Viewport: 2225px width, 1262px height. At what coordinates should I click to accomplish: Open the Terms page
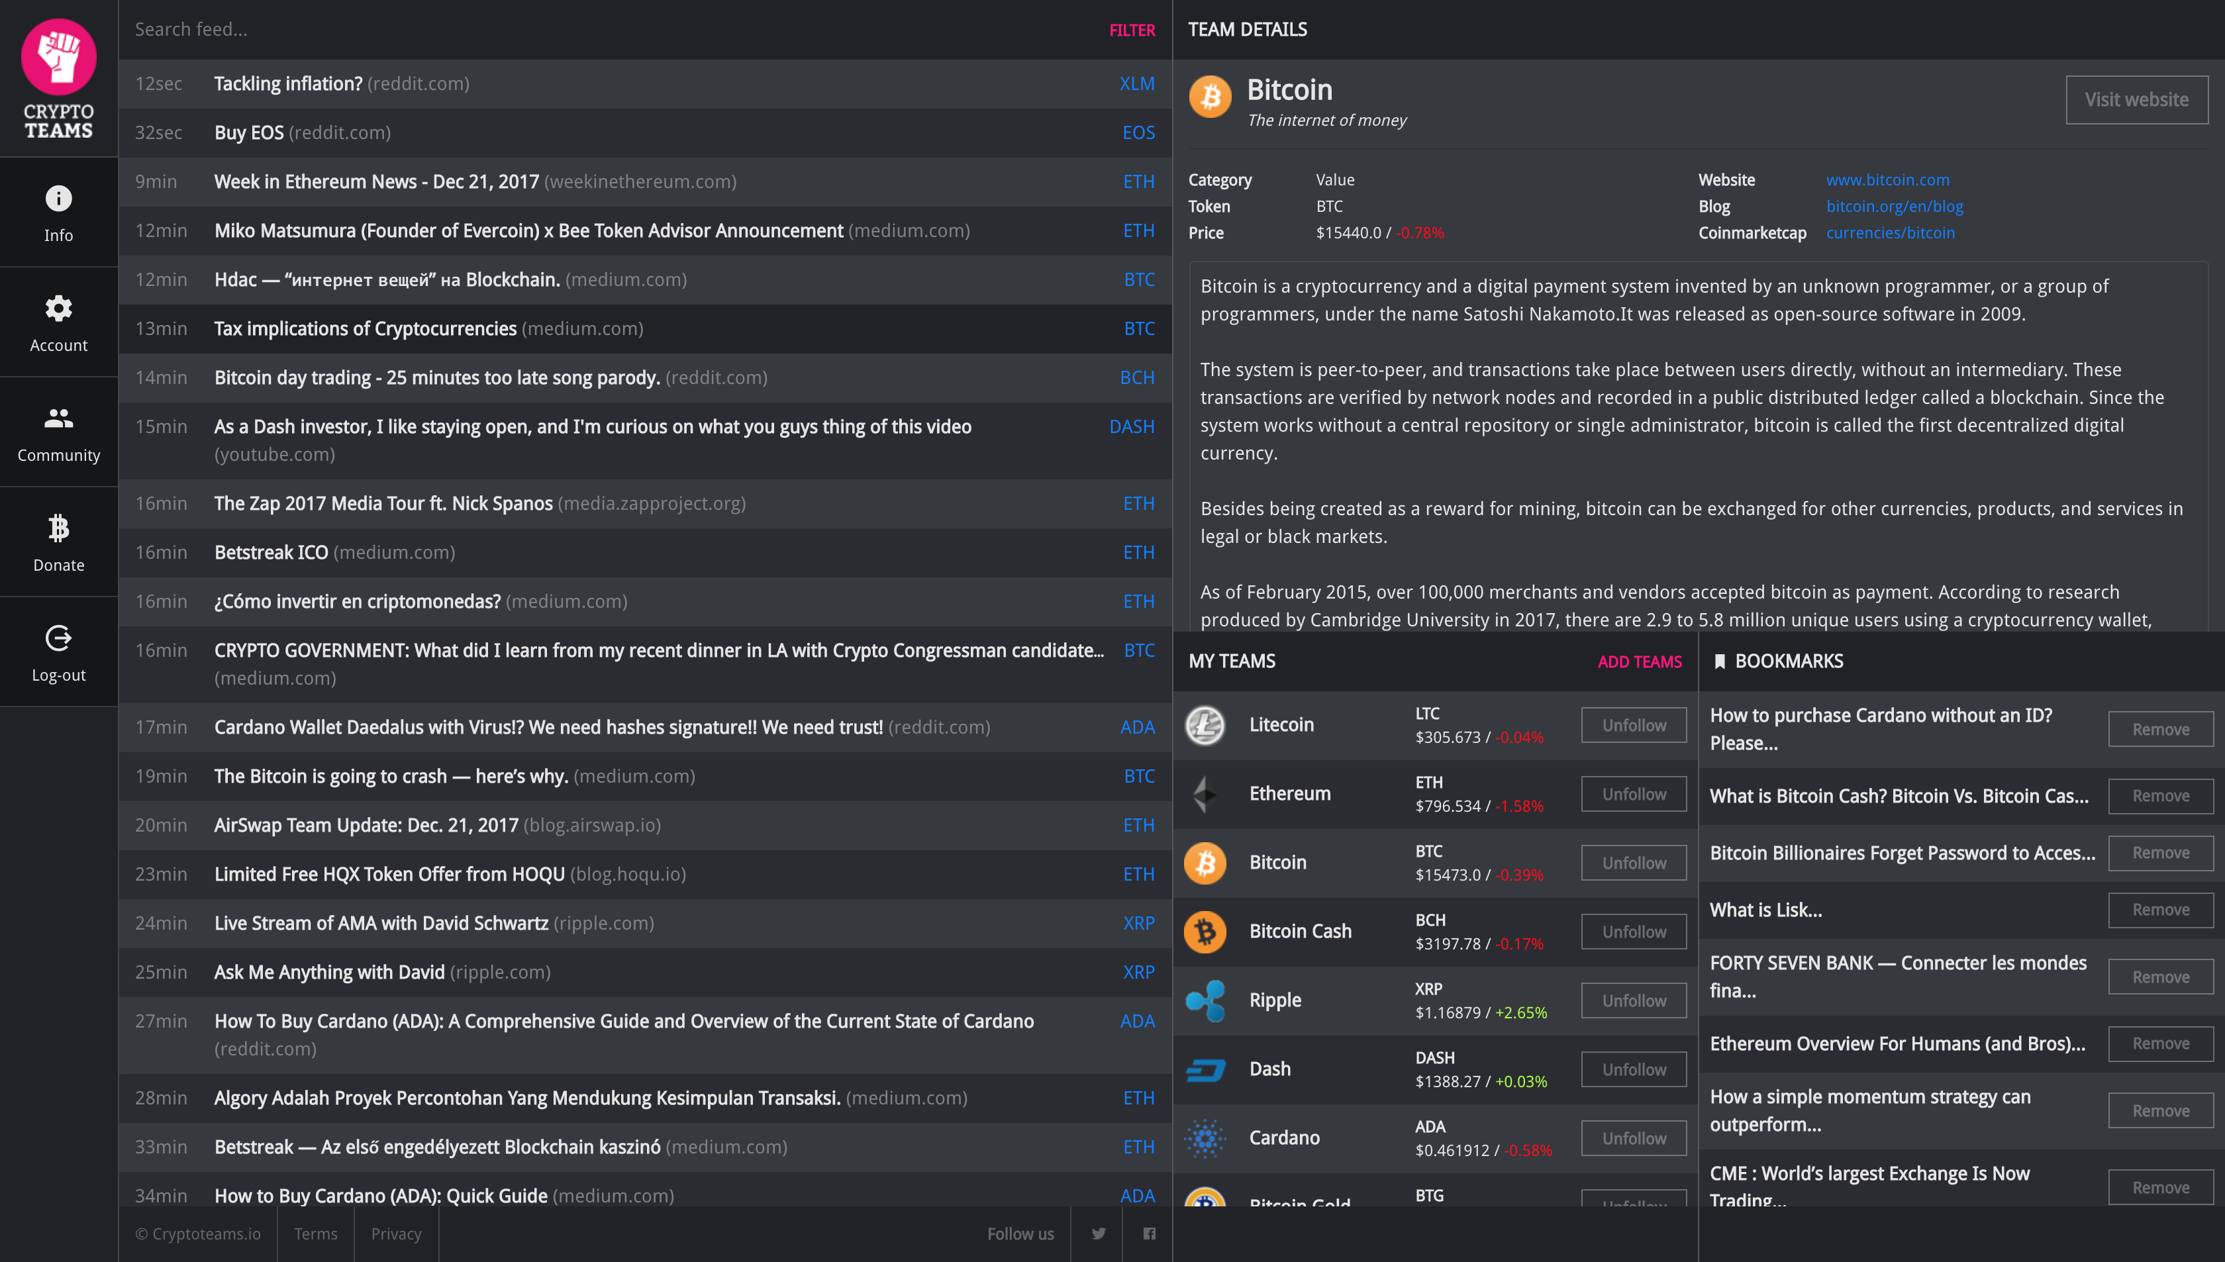point(315,1232)
